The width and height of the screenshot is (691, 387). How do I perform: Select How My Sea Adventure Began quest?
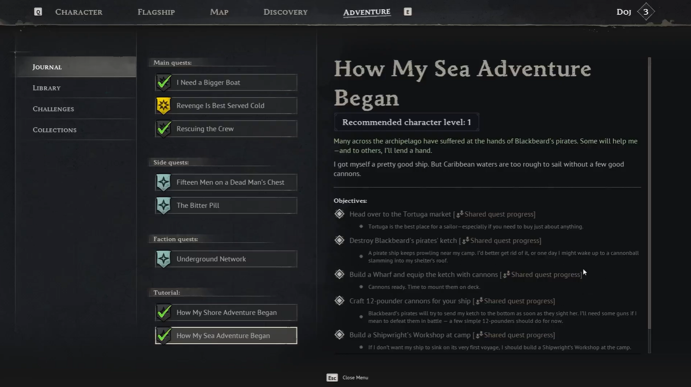(x=226, y=336)
